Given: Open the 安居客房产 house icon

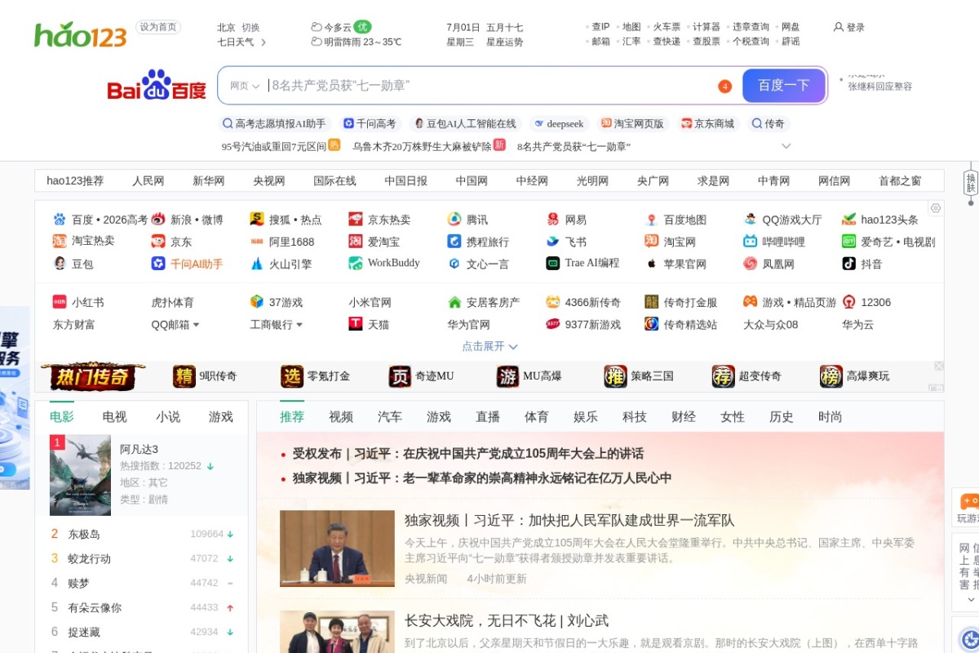Looking at the screenshot, I should coord(454,302).
